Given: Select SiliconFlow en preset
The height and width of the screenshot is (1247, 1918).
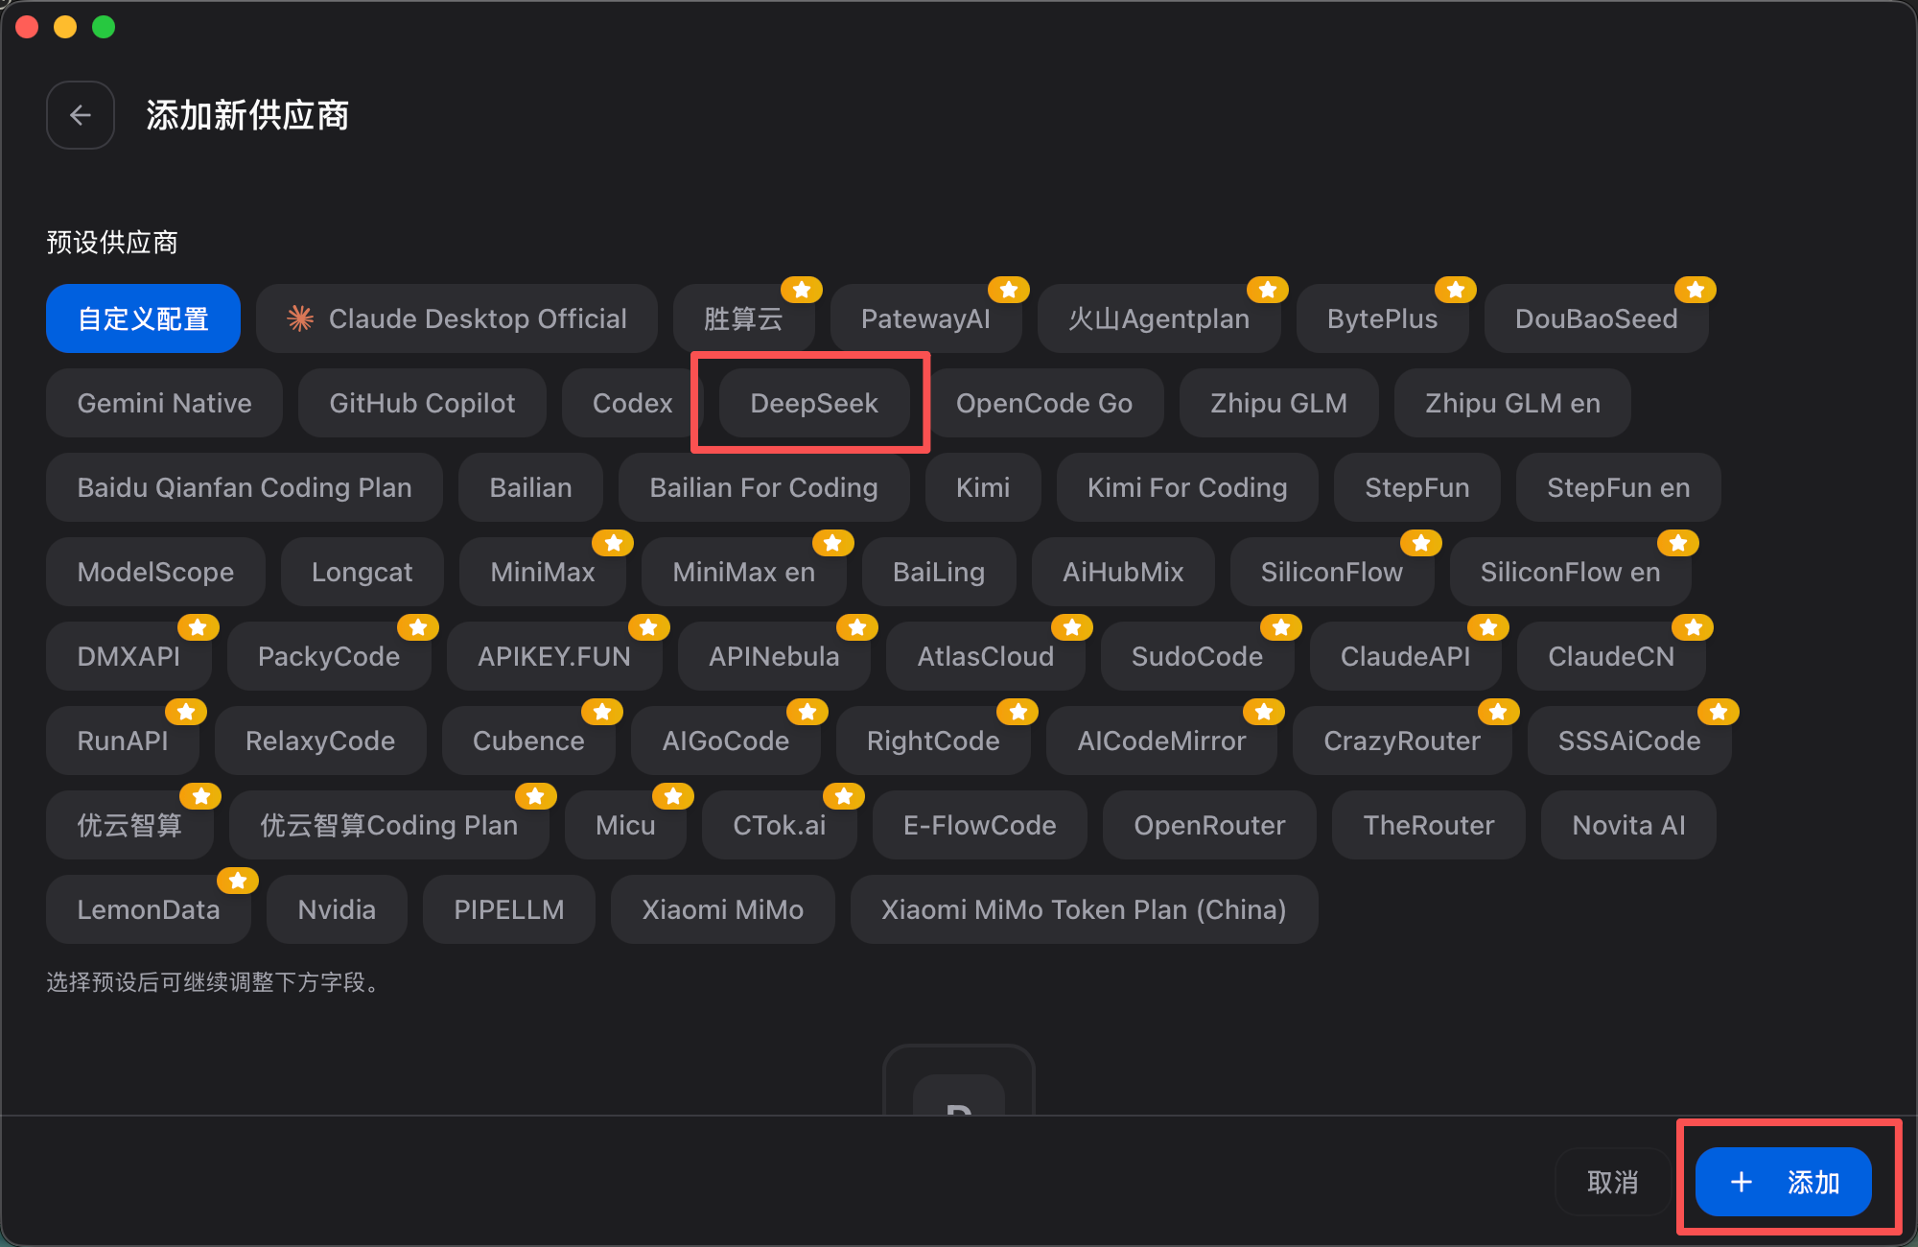Looking at the screenshot, I should (x=1570, y=572).
